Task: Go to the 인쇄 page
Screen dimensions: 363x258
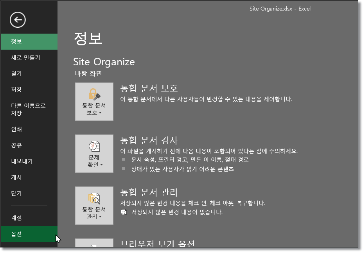Action: click(29, 129)
